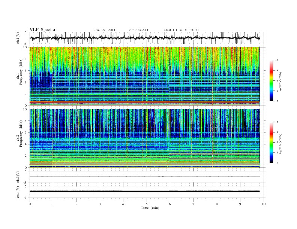297x229 pixels.
Task: Click time axis tick label "1"
Action: coord(53,204)
